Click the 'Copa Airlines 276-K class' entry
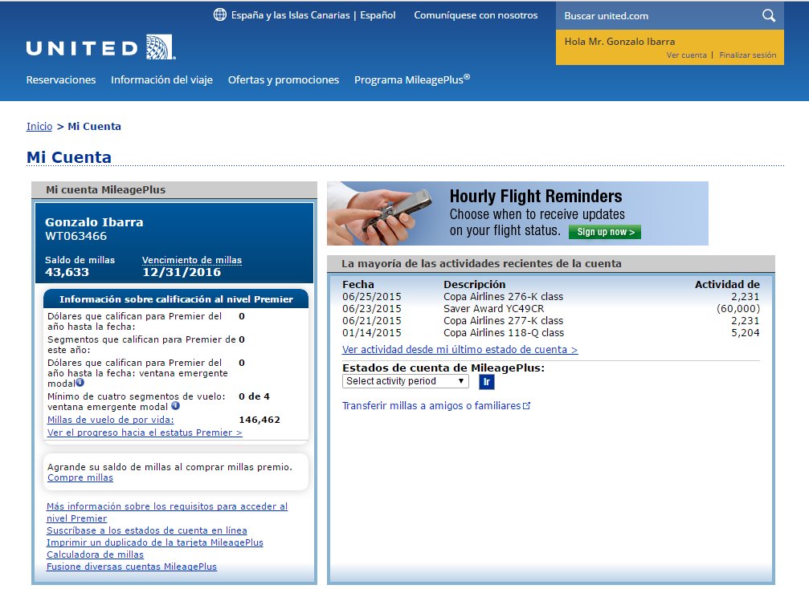Viewport: 809px width, 589px height. 503,297
